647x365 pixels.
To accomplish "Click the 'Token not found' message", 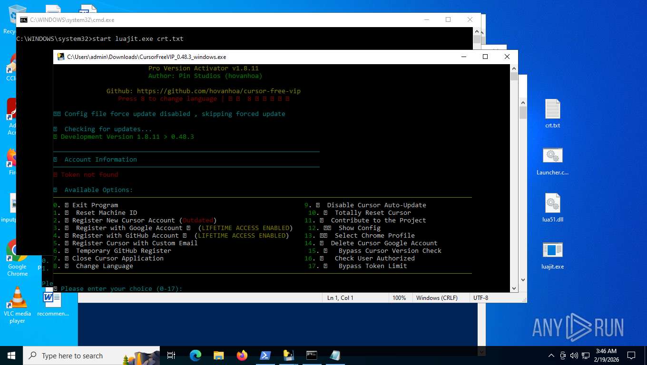I will 89,175.
